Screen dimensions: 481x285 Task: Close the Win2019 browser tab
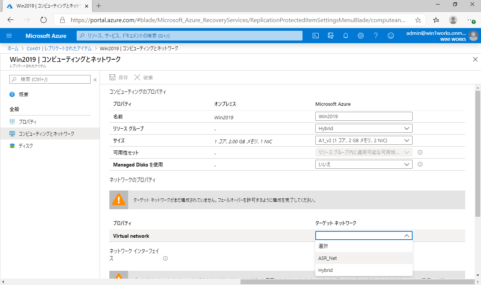coord(86,6)
